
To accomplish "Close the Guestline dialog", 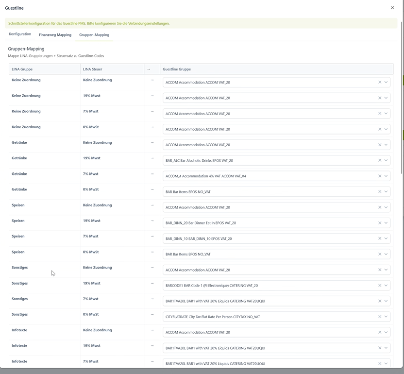I will pos(392,8).
